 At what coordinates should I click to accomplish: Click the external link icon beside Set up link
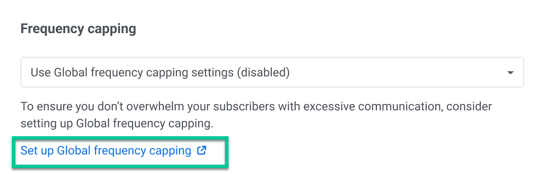[202, 151]
